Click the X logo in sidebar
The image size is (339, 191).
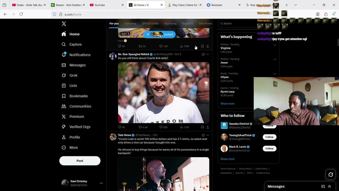[64, 24]
